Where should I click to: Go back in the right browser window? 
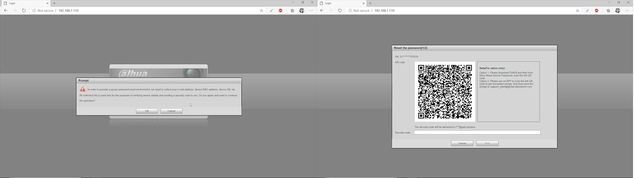322,11
